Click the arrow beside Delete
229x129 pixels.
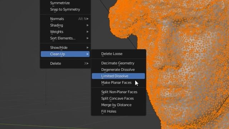(87, 63)
